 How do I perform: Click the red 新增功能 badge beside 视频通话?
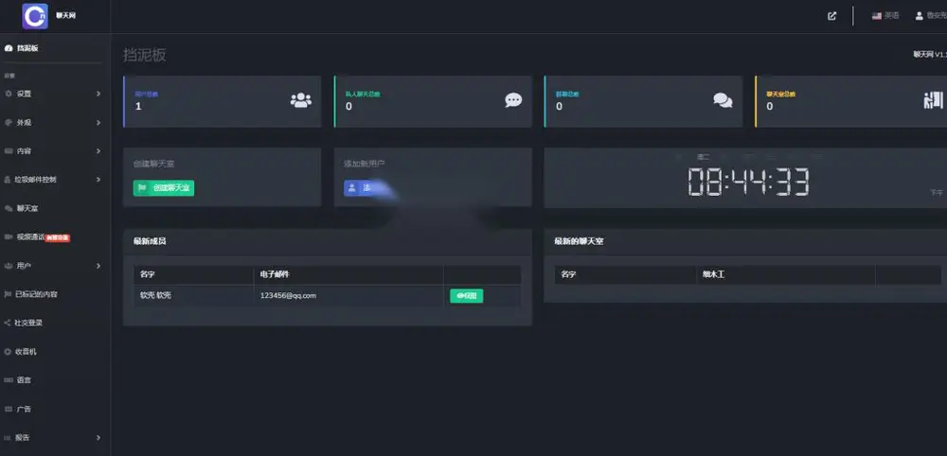(58, 238)
